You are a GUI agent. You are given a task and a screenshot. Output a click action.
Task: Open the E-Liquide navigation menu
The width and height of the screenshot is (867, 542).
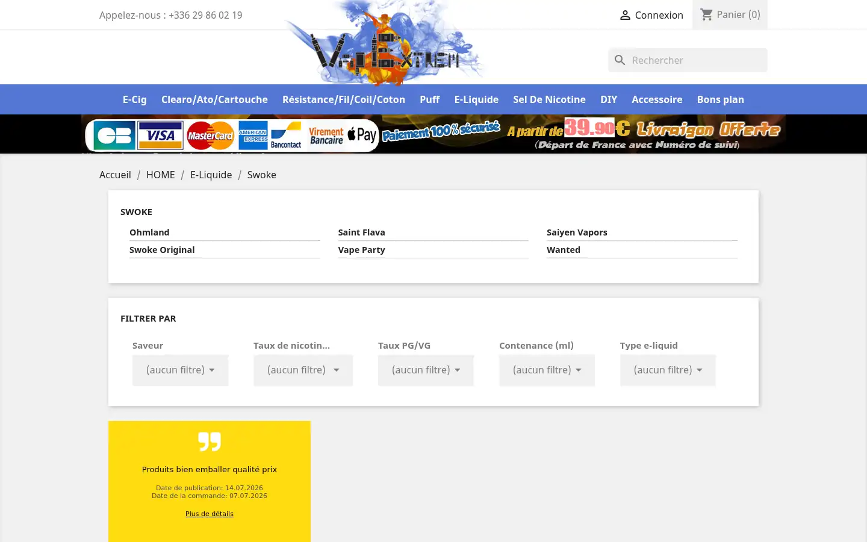(x=476, y=99)
